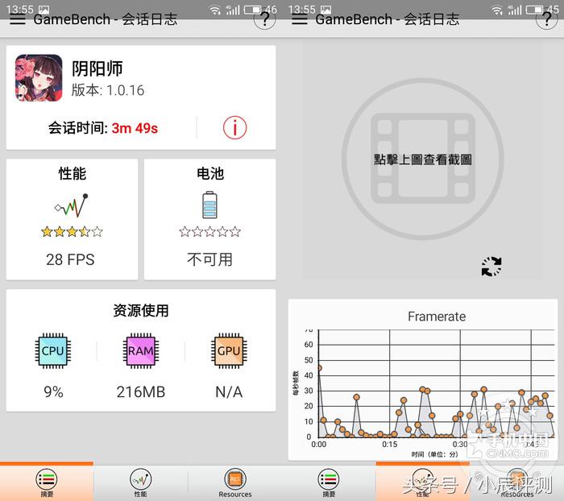564x501 pixels.
Task: Switch to 摘要 tab on right screen
Action: pos(329,482)
